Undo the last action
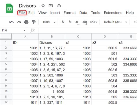The height and width of the screenshot is (105, 137). click(12, 22)
